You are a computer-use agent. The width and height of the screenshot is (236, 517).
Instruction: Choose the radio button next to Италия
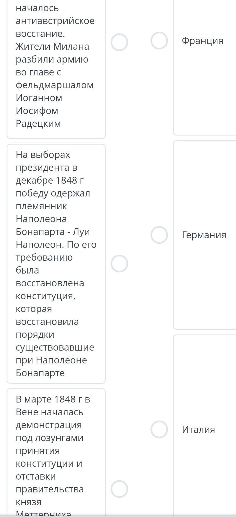pyautogui.click(x=159, y=429)
